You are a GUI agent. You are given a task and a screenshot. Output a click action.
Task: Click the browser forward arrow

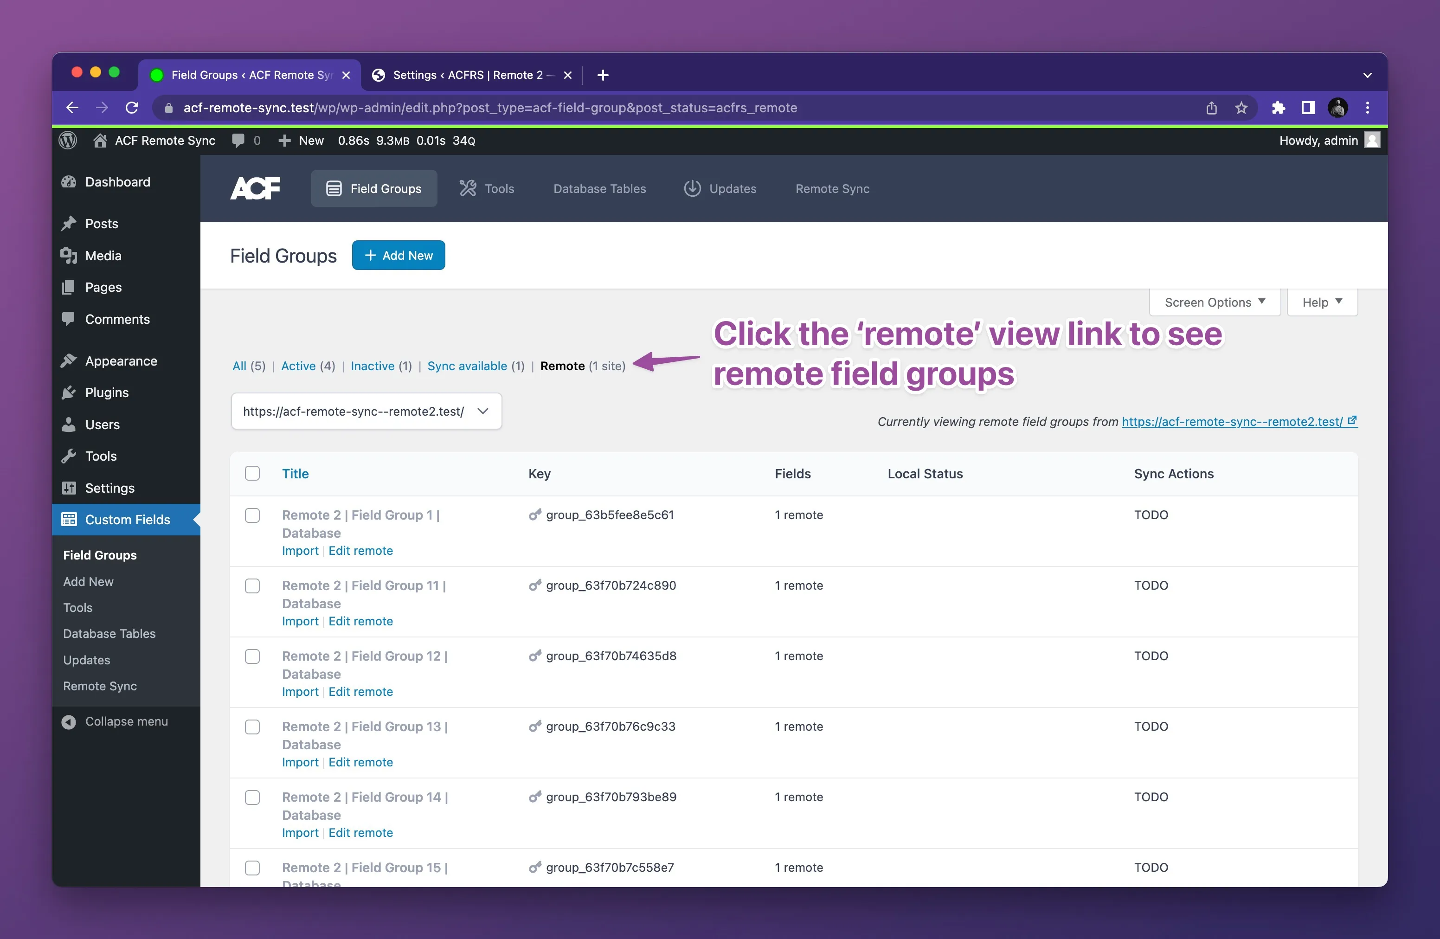click(x=102, y=108)
